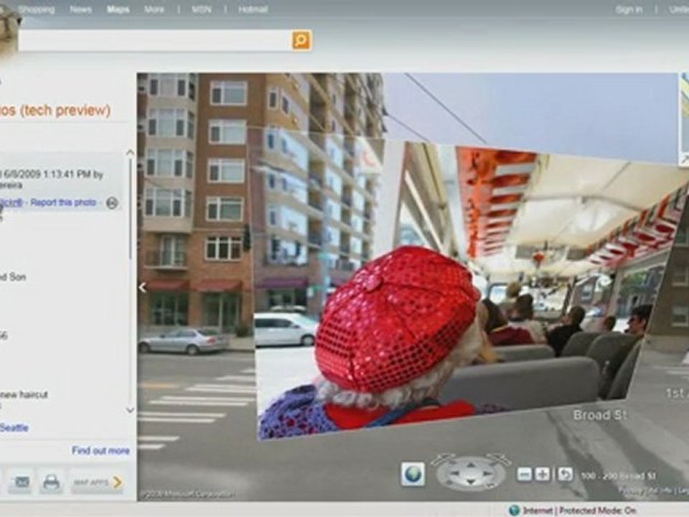Viewport: 689px width, 517px height.
Task: Open the News tab in top bar
Action: [80, 9]
